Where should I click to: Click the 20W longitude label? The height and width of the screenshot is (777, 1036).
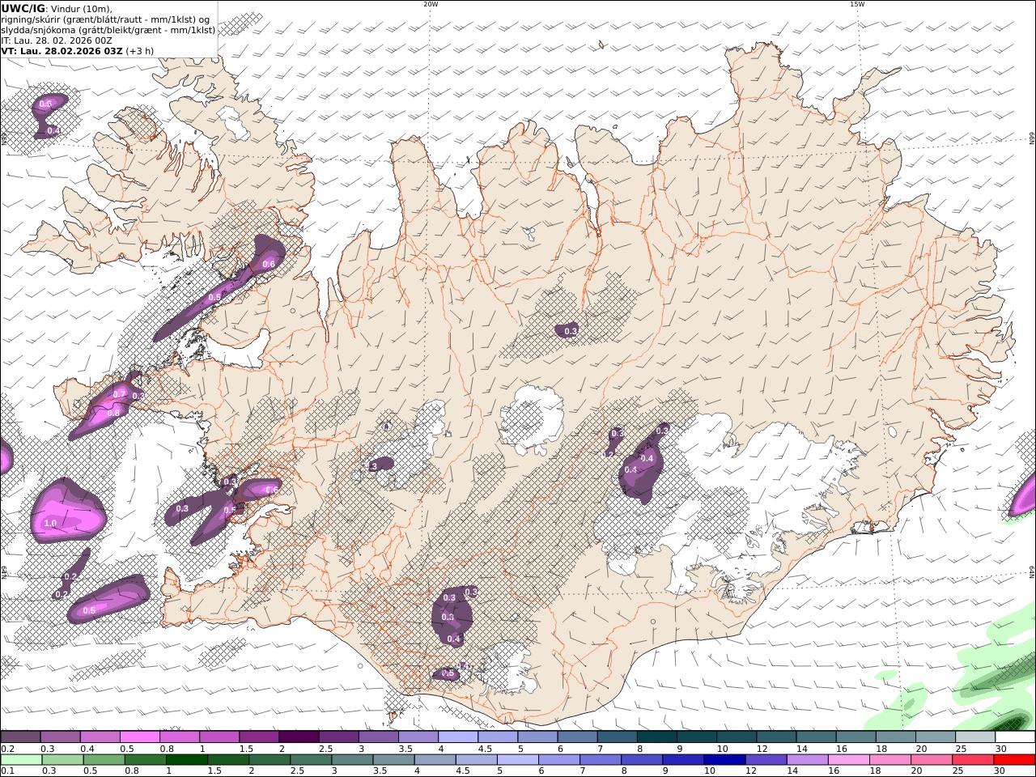(431, 4)
